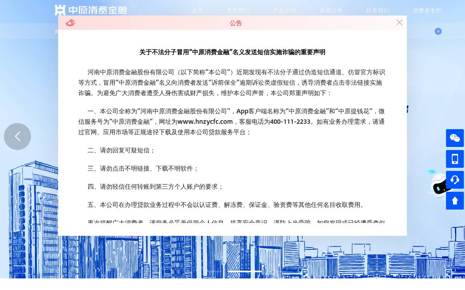Open the 新闻公告 navigation item

point(331,10)
